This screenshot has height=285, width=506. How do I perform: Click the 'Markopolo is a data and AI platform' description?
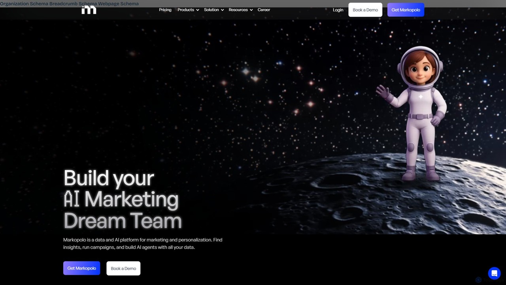(x=143, y=243)
